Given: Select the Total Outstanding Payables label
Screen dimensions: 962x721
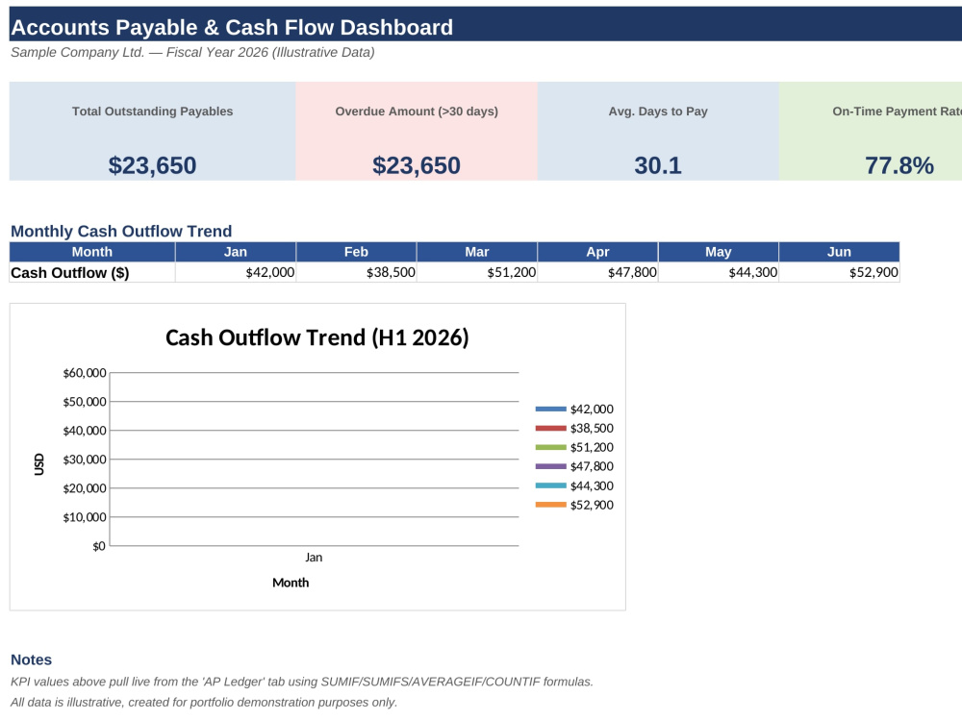Looking at the screenshot, I should pos(152,112).
